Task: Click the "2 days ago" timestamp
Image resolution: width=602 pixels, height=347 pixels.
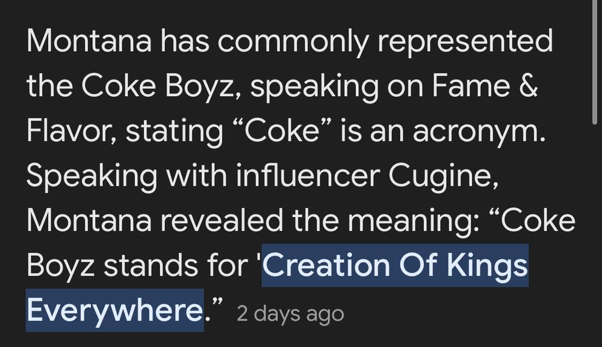Action: click(290, 314)
